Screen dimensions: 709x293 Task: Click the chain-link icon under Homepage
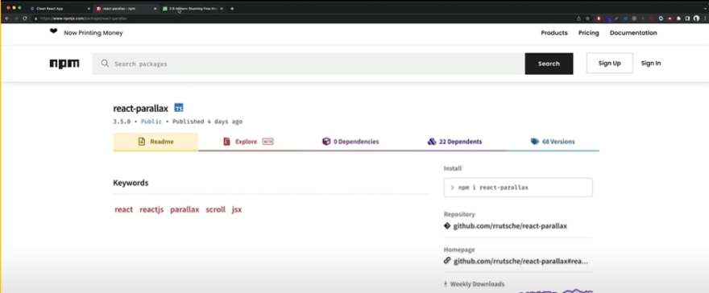[x=447, y=261]
